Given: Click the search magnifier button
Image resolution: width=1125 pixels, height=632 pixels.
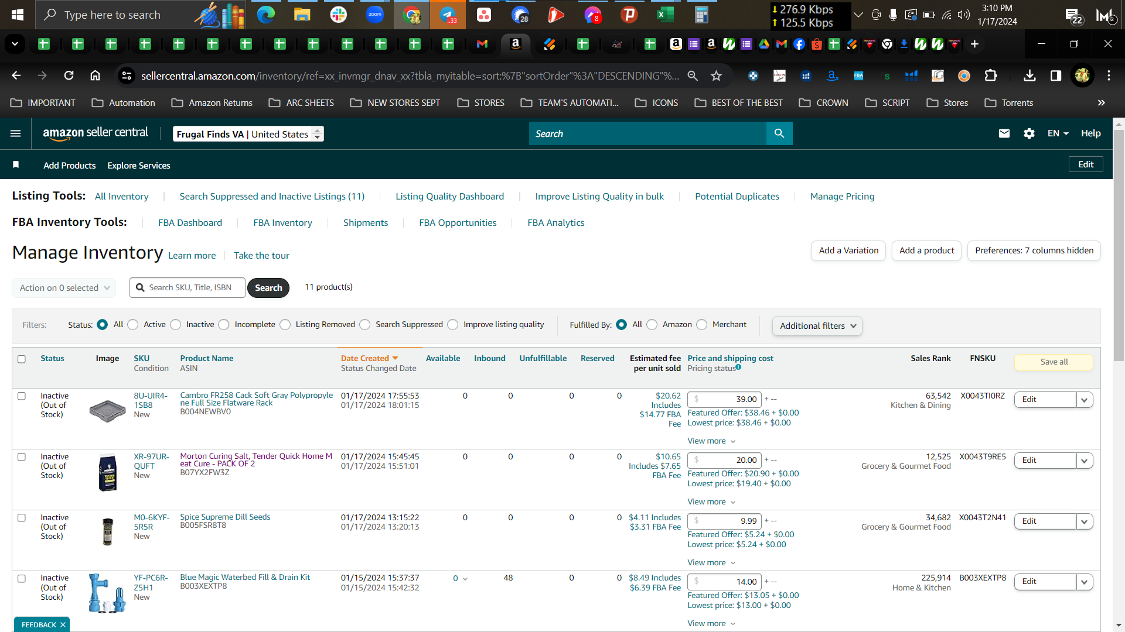Looking at the screenshot, I should click(779, 133).
